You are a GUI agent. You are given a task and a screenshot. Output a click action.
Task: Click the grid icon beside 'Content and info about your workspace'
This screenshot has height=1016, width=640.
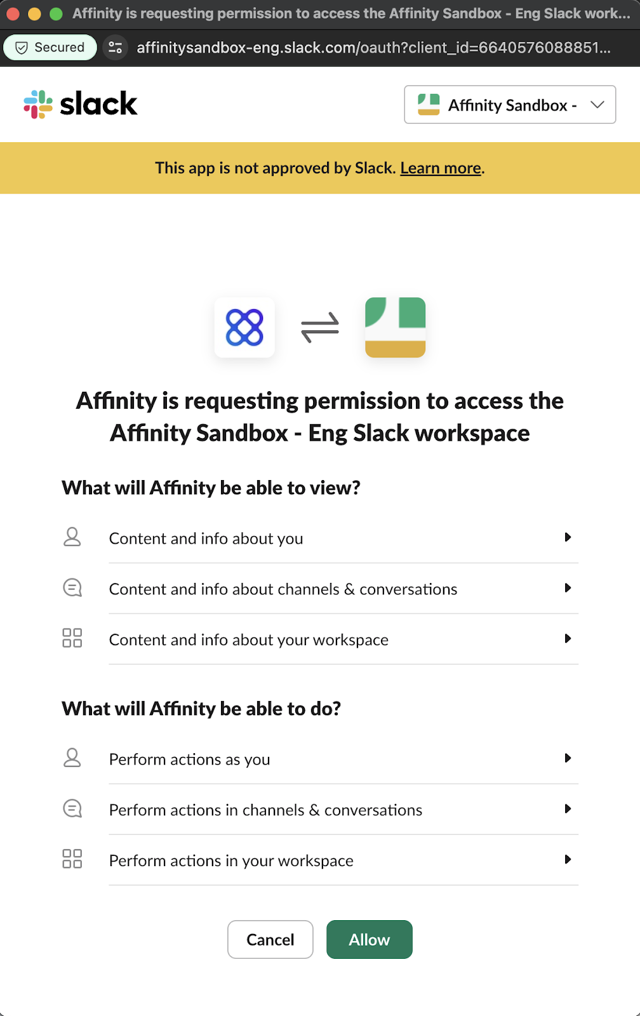(72, 638)
